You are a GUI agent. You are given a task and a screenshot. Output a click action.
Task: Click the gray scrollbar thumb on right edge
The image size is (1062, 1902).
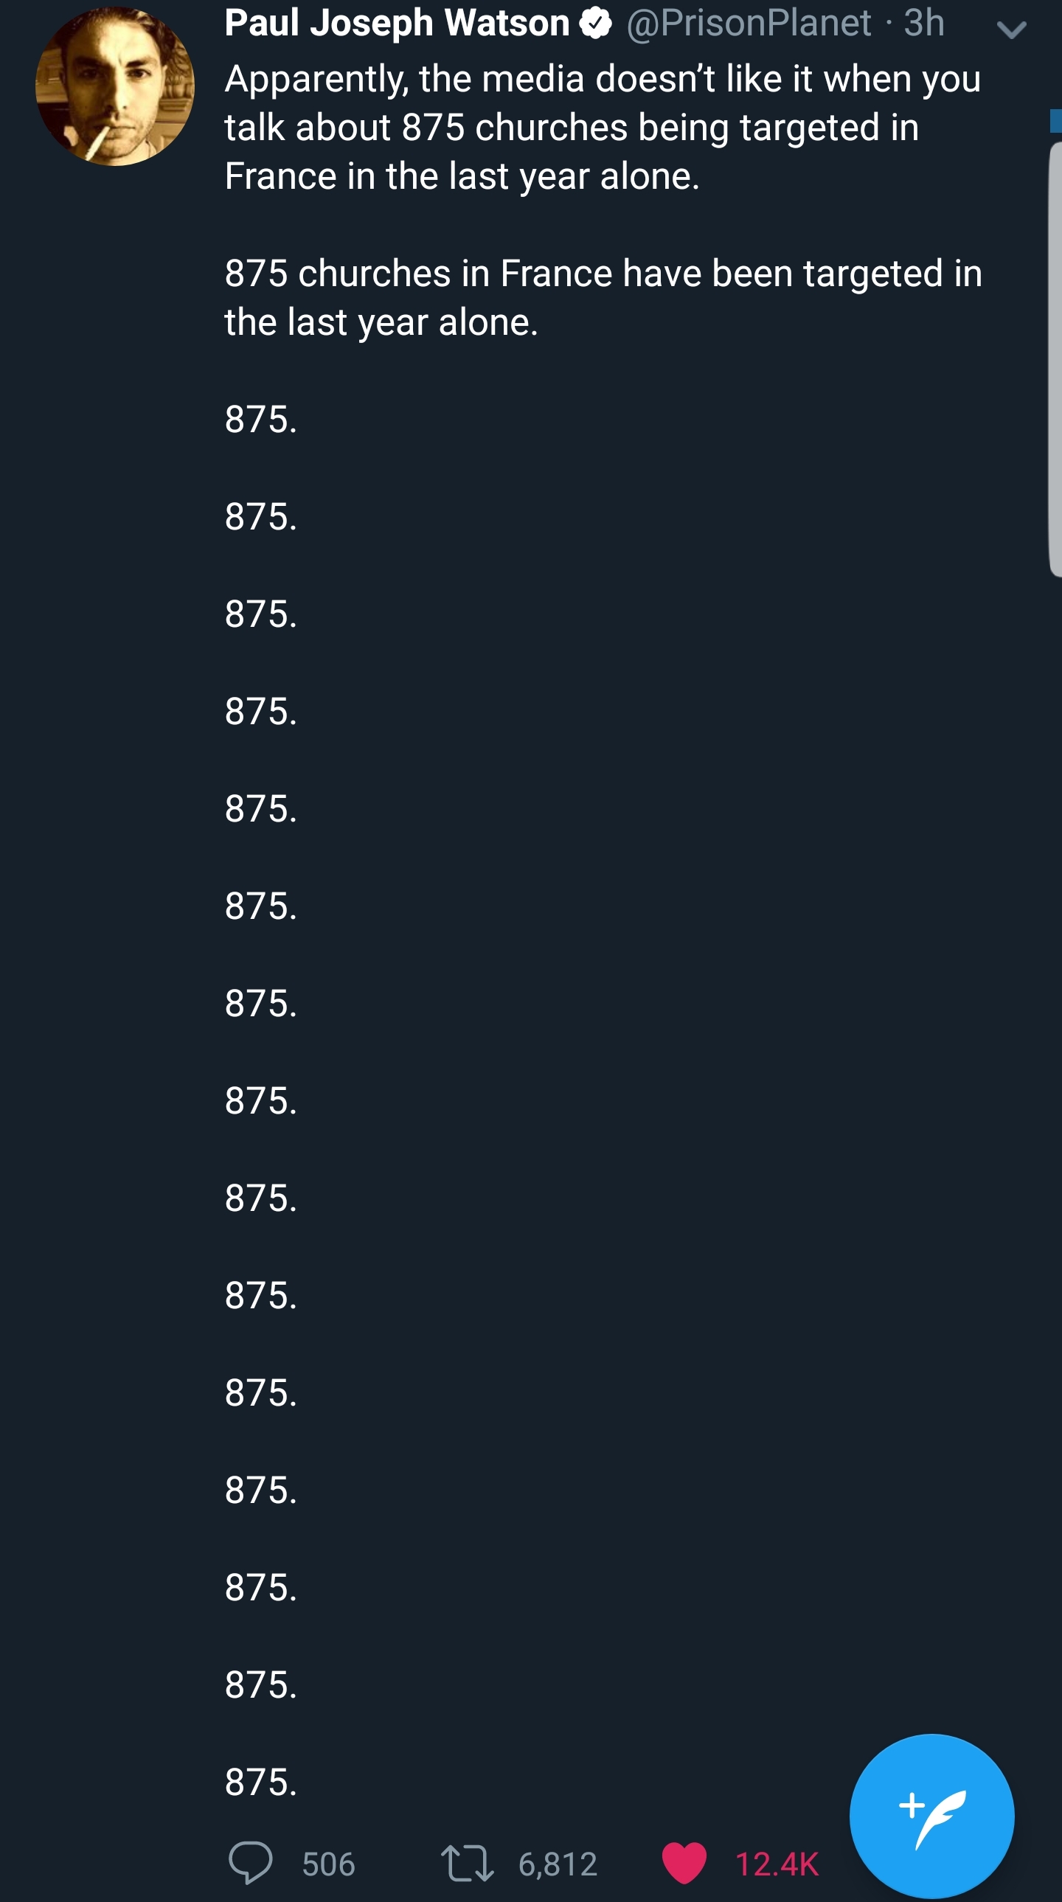pyautogui.click(x=1055, y=360)
